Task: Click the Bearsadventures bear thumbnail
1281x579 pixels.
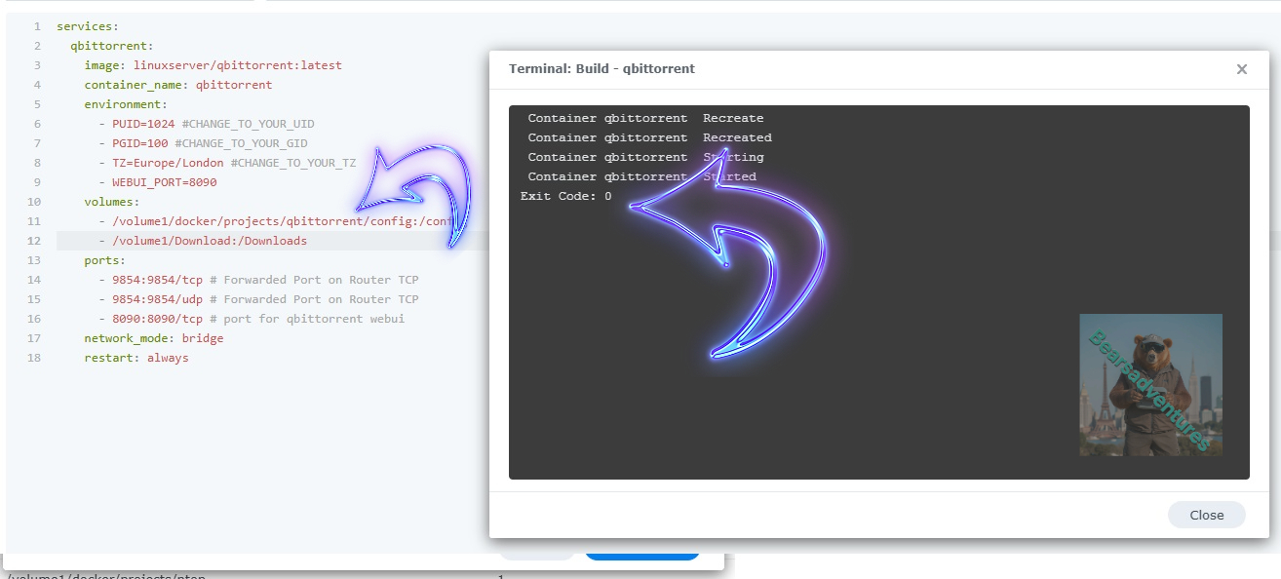Action: tap(1150, 385)
